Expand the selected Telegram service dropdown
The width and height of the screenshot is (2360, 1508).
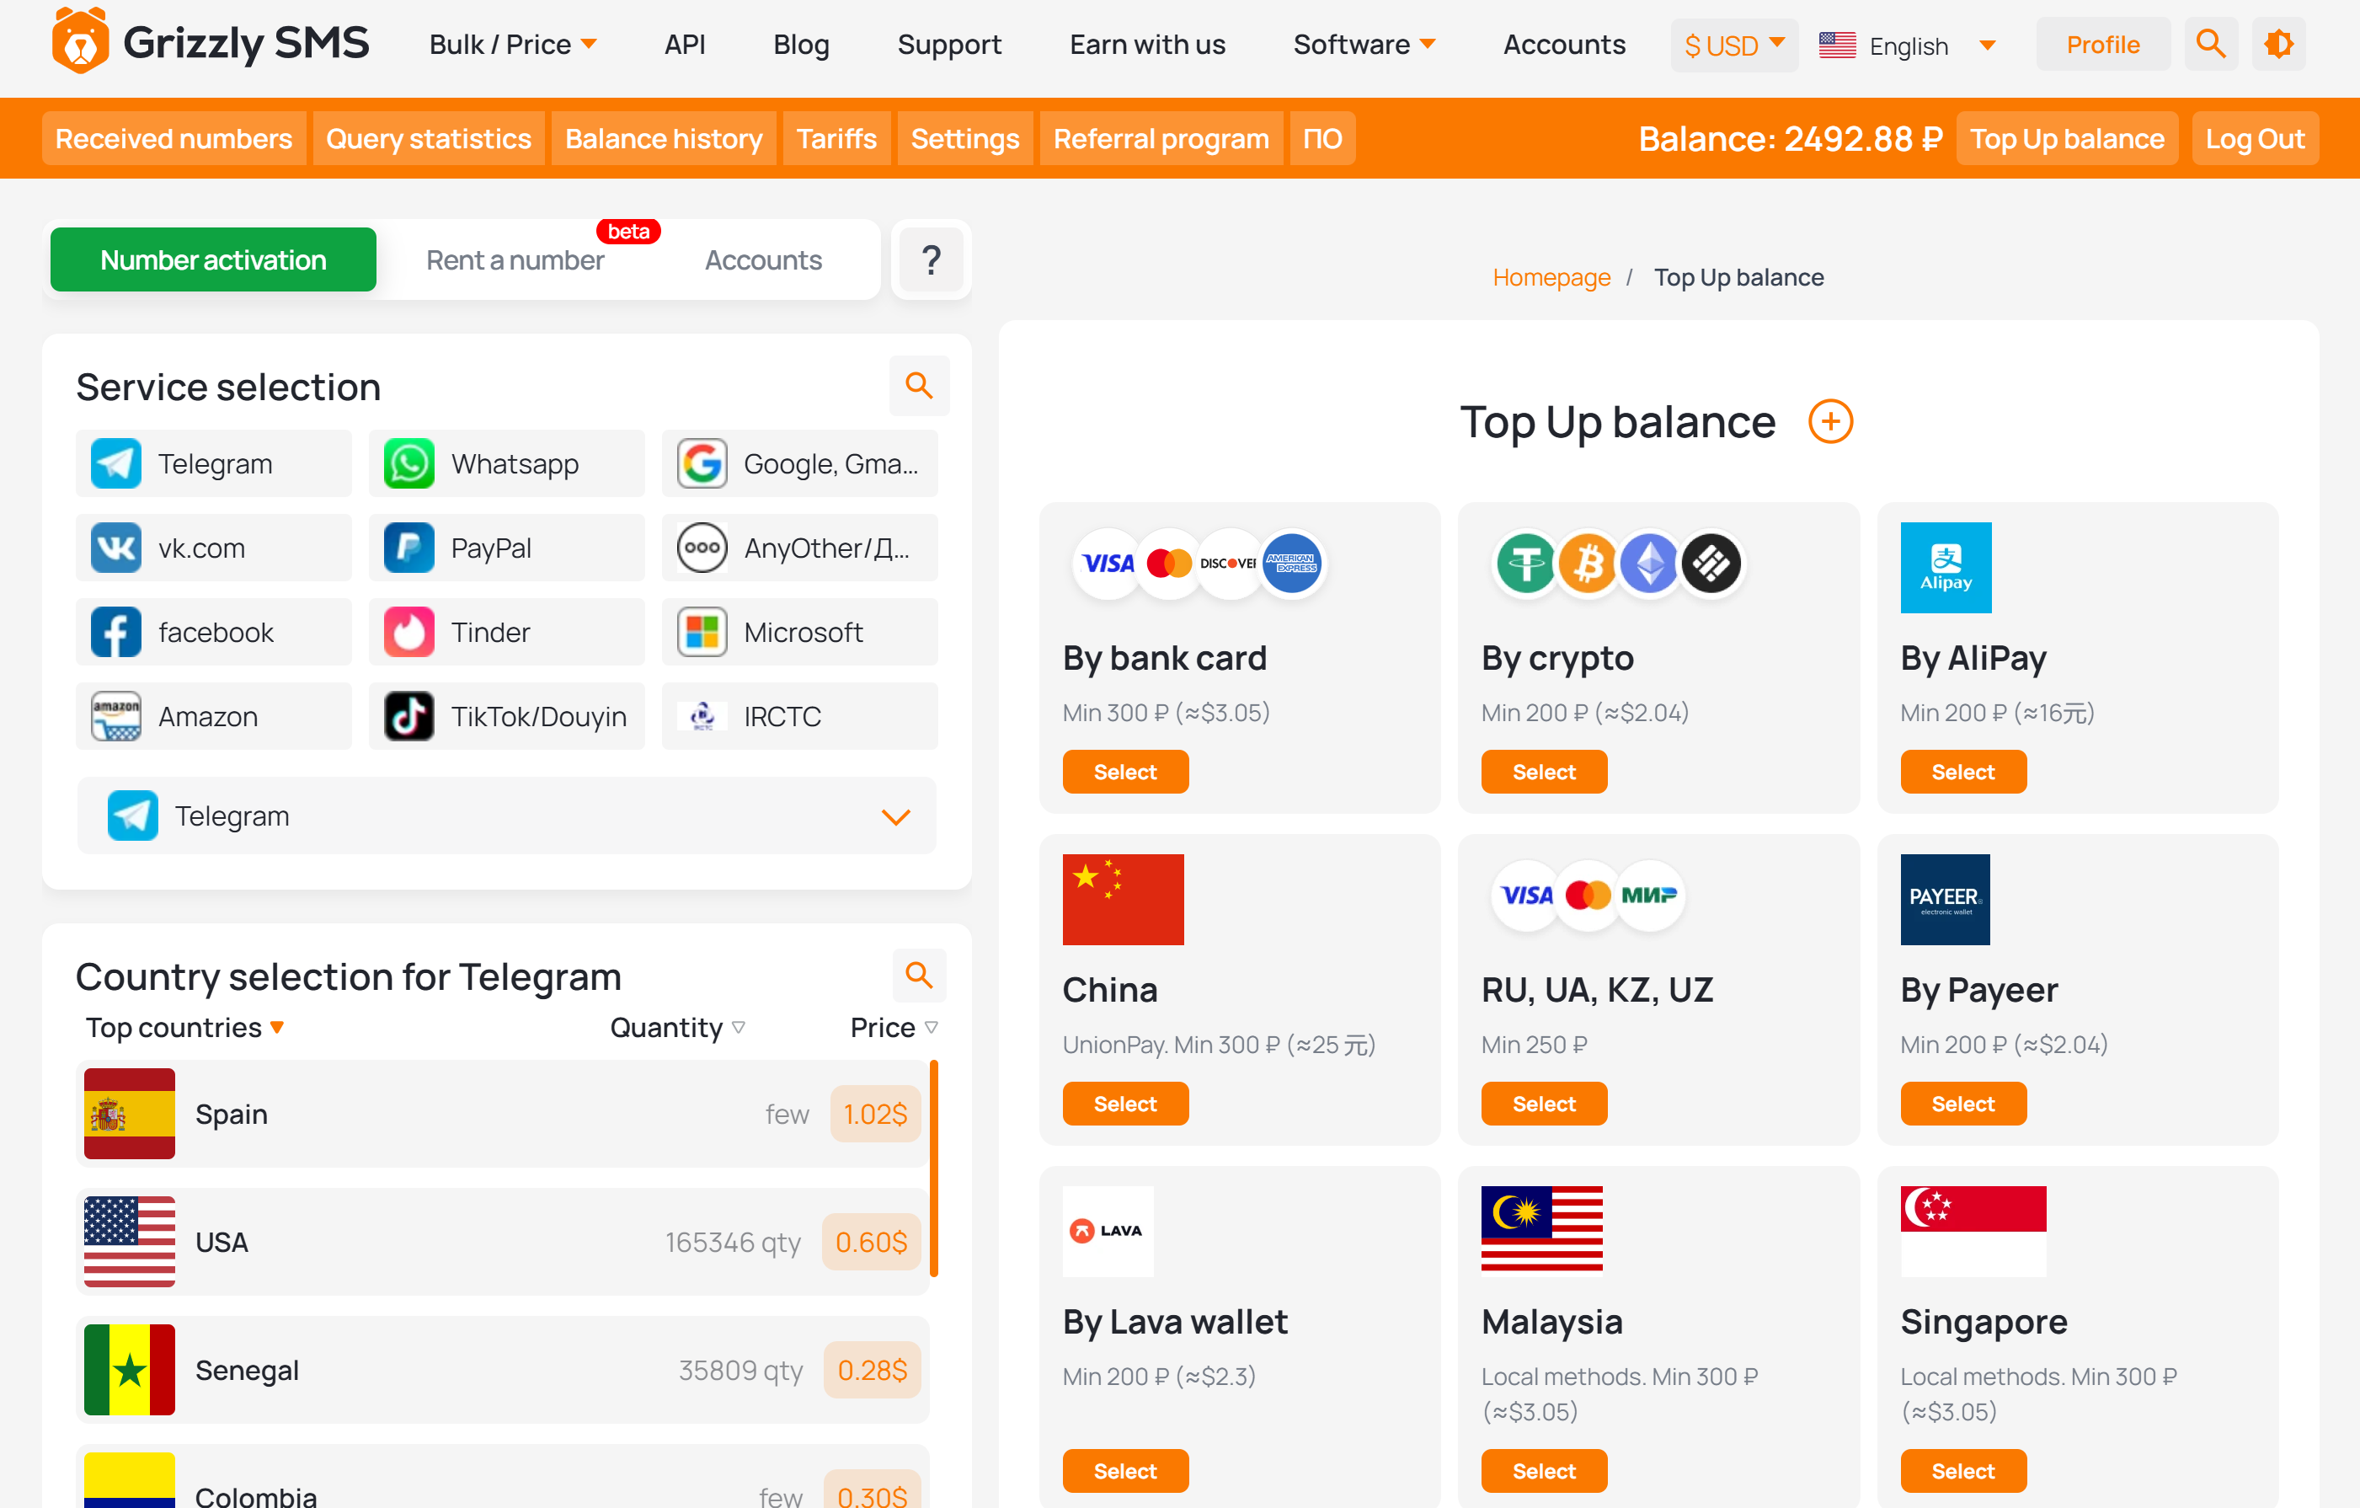point(507,815)
